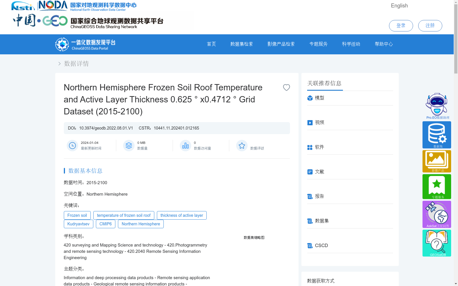Click the scrollbar down arrow

(456, 284)
